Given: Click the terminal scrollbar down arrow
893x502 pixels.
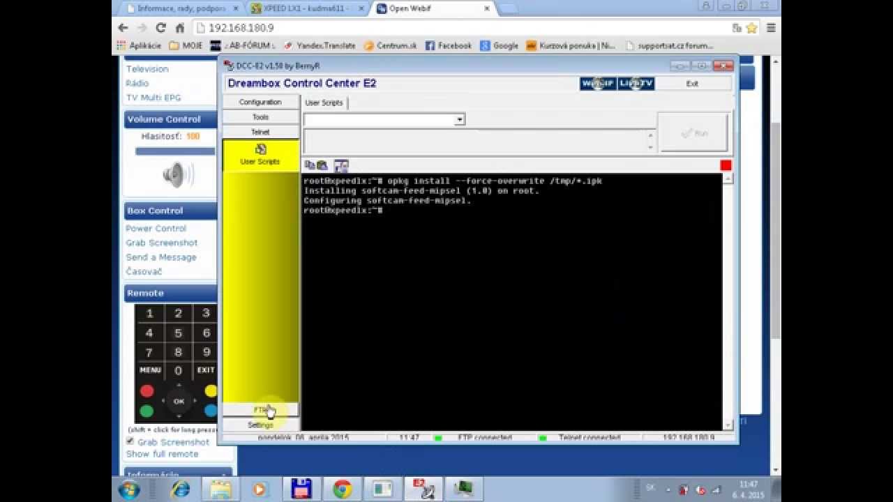Looking at the screenshot, I should [x=728, y=425].
